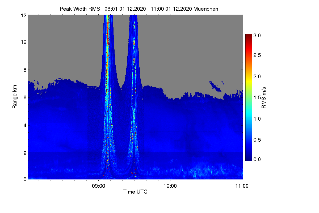Click the second vertical plume near 09:30

[134, 97]
